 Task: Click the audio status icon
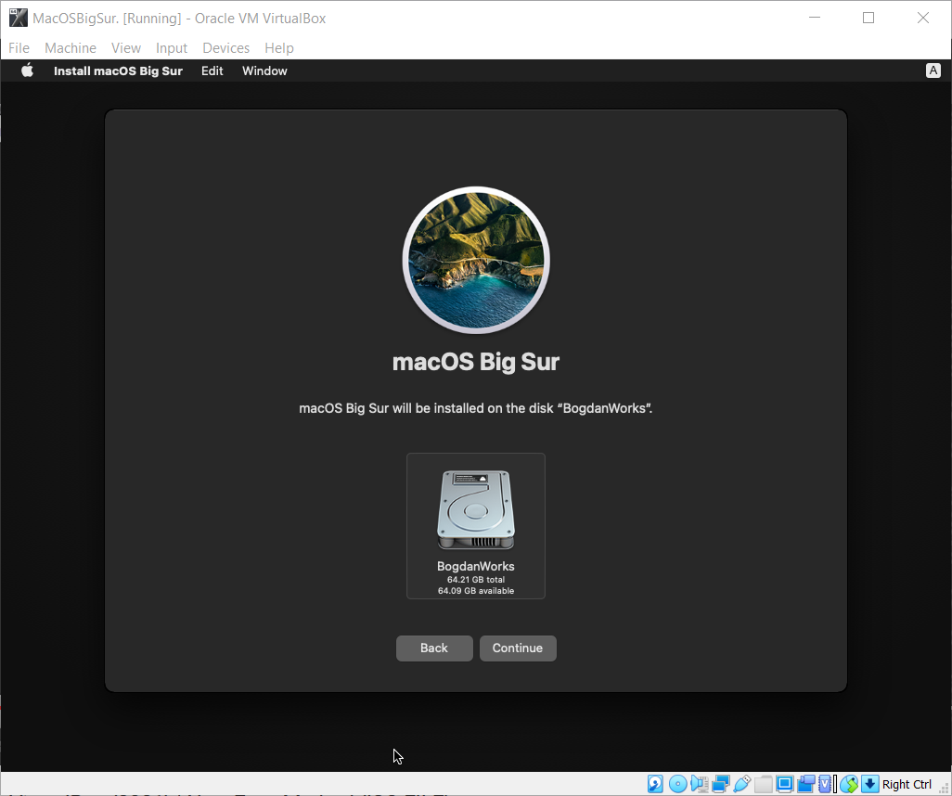pyautogui.click(x=700, y=784)
